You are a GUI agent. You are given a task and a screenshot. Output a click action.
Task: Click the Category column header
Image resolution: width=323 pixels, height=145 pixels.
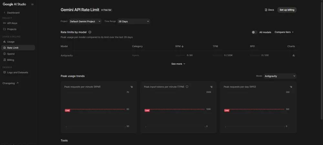[137, 46]
